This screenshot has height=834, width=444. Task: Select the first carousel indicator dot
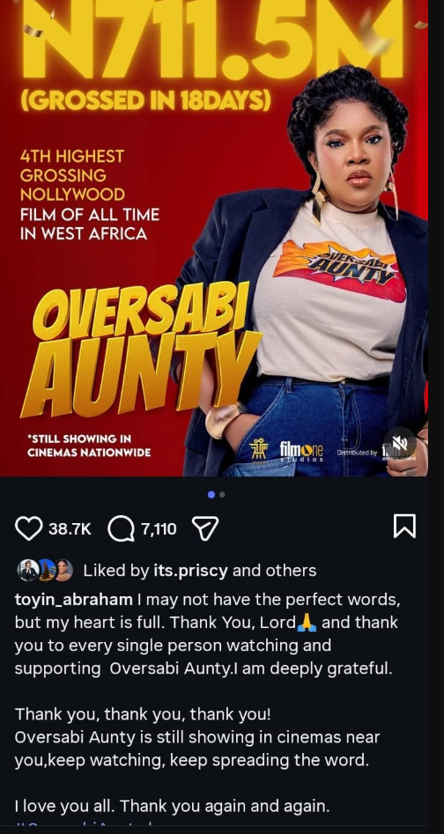click(211, 495)
